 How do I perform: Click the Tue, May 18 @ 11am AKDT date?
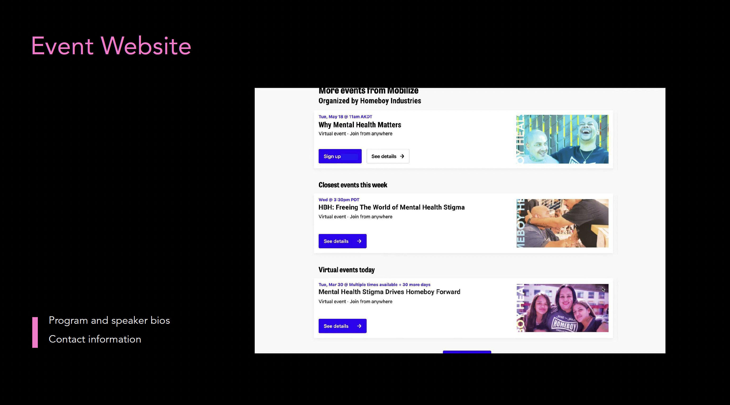point(345,116)
